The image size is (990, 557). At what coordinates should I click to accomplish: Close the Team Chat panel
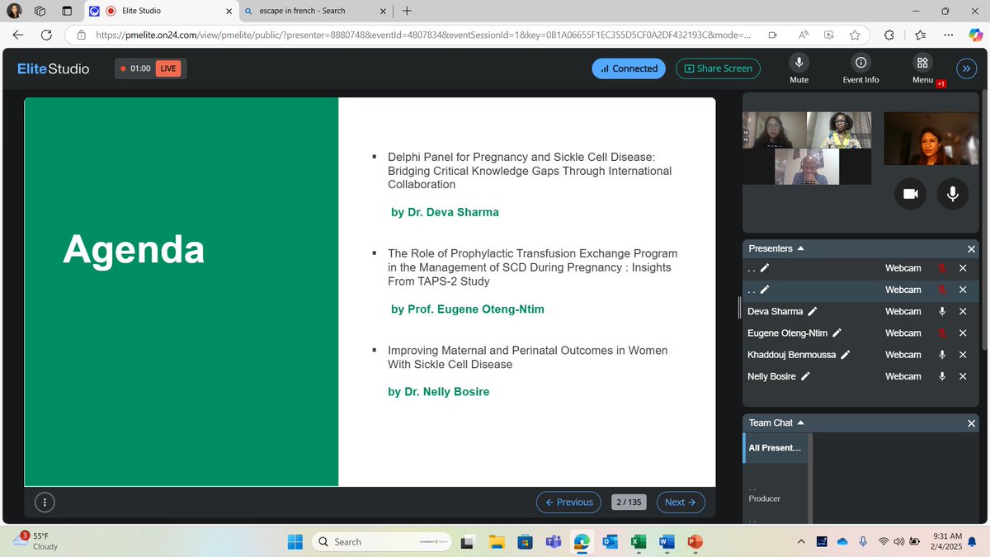971,423
